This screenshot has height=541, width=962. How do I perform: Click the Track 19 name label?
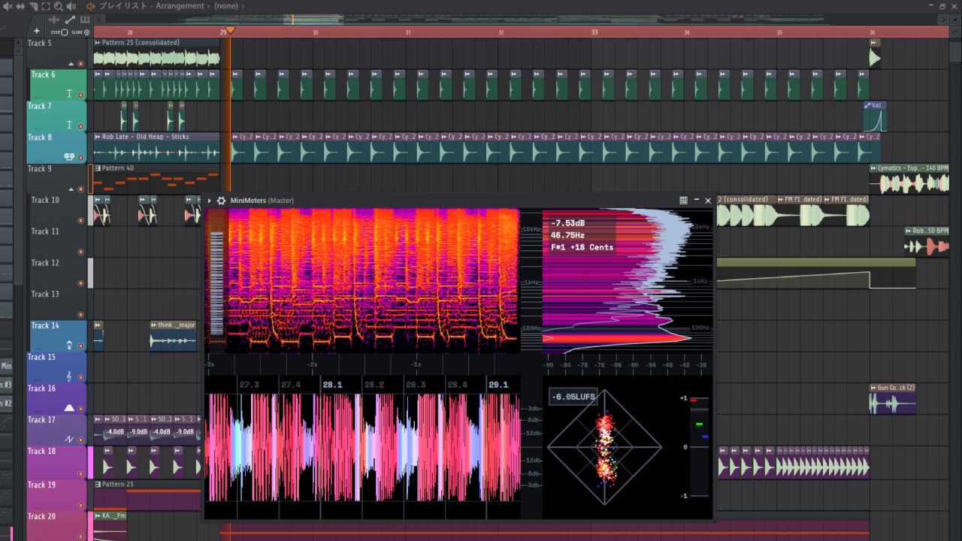coord(42,485)
